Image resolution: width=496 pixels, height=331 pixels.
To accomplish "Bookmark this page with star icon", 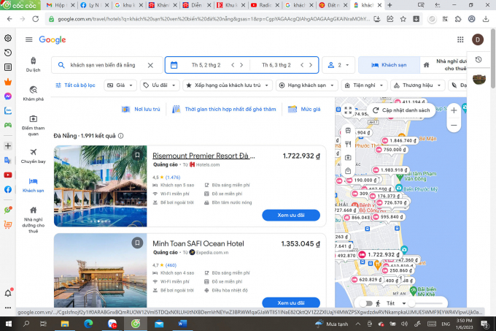I will [x=403, y=19].
